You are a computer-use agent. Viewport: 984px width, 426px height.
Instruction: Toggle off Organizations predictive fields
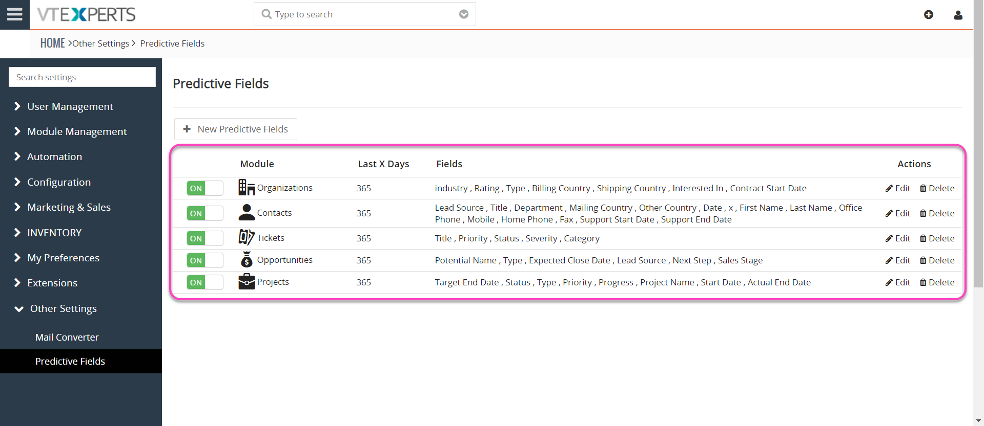(x=205, y=188)
